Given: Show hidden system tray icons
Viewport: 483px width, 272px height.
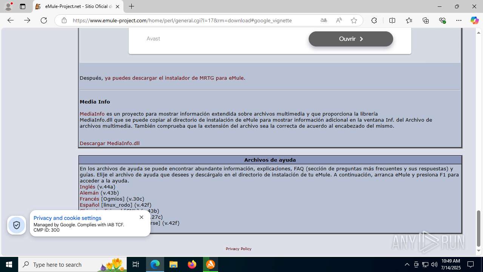Looking at the screenshot, I should point(407,264).
